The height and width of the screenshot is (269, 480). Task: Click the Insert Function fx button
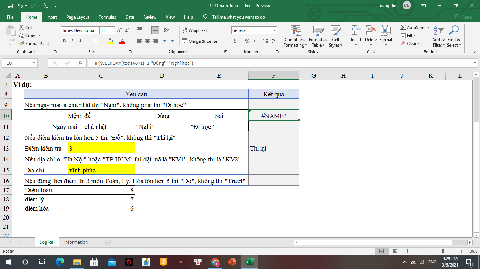coord(80,63)
